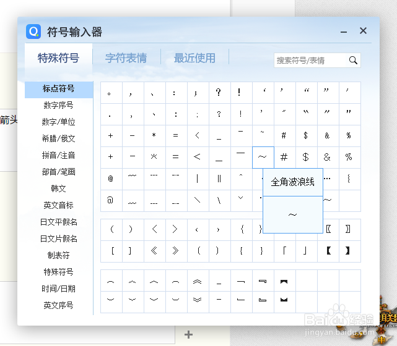This screenshot has width=397, height=346.
Task: Insert the small asterisk * symbol
Action: point(155,136)
